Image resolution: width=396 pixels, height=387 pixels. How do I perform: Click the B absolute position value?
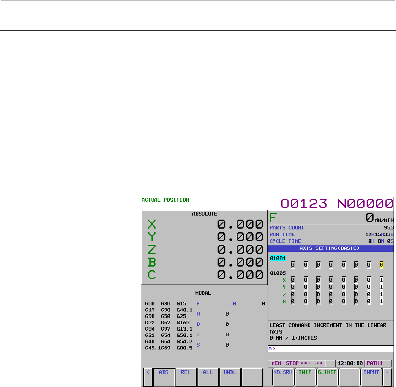(240, 262)
